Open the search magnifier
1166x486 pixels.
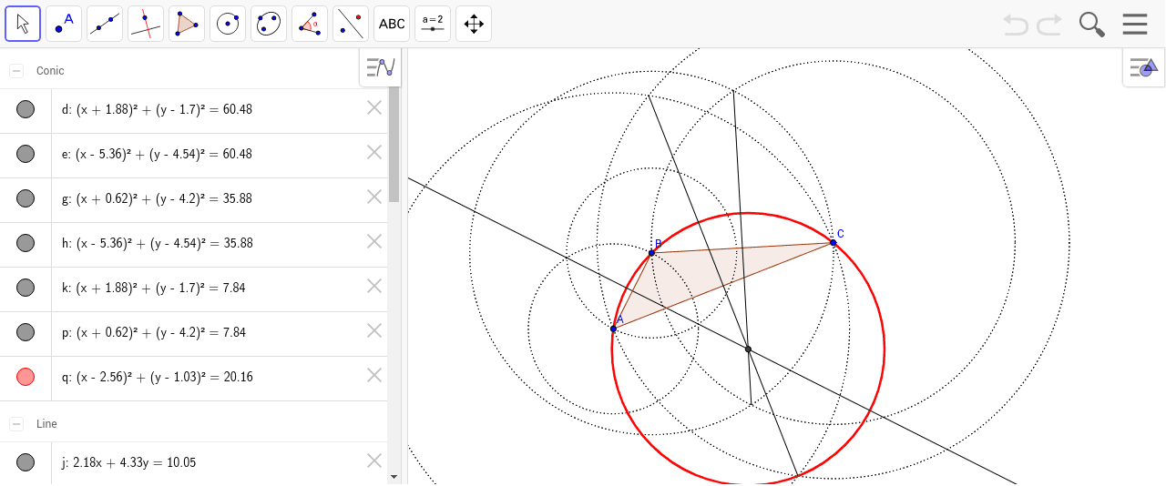[1091, 25]
